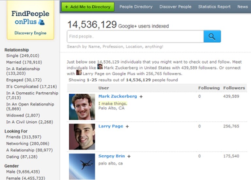Click Mark Zuckerberg text in intro paragraph

click(121, 68)
